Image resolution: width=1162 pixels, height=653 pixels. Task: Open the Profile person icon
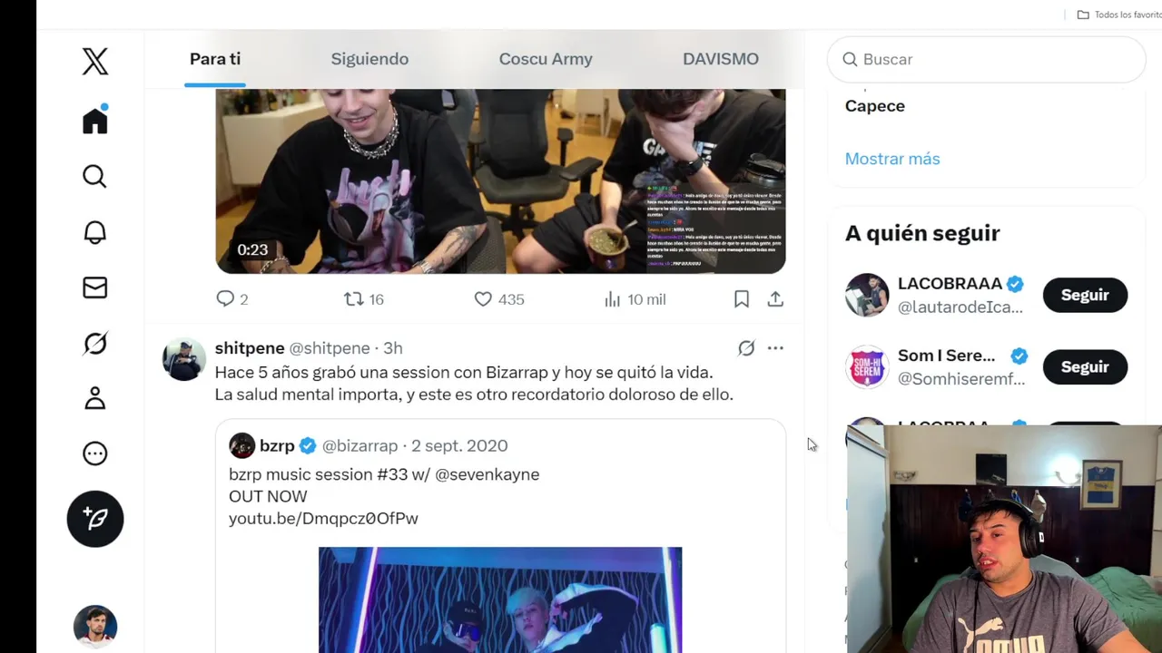95,399
